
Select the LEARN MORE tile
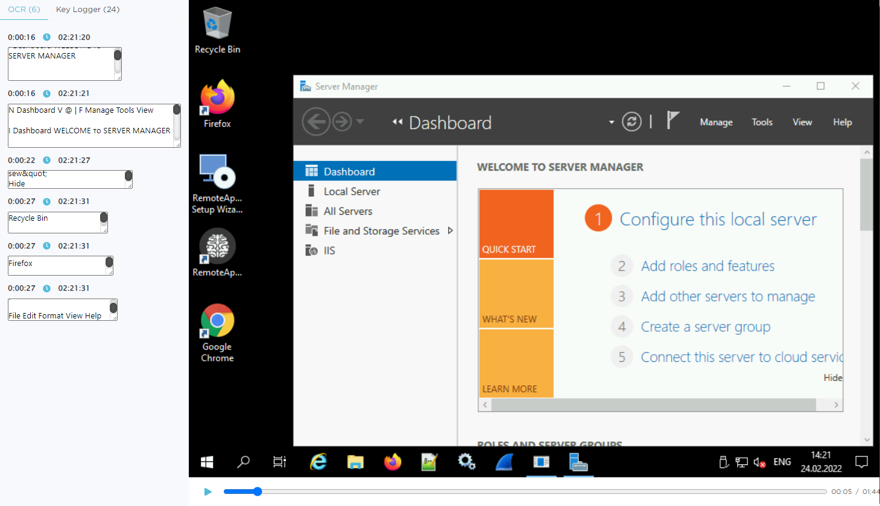tap(516, 363)
